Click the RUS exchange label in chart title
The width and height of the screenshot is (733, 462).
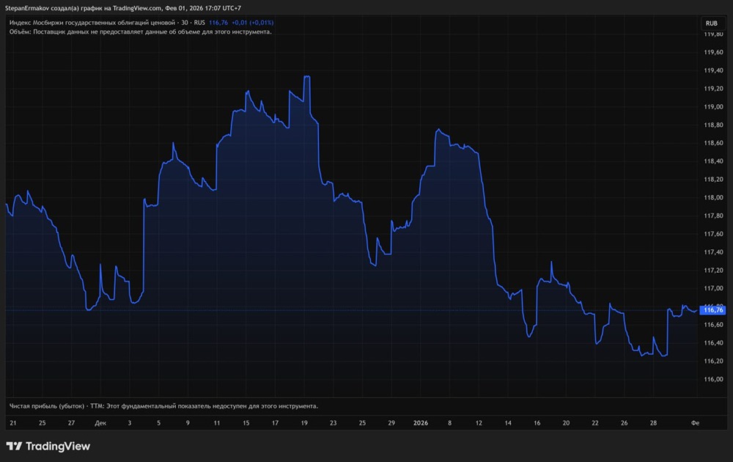point(199,23)
